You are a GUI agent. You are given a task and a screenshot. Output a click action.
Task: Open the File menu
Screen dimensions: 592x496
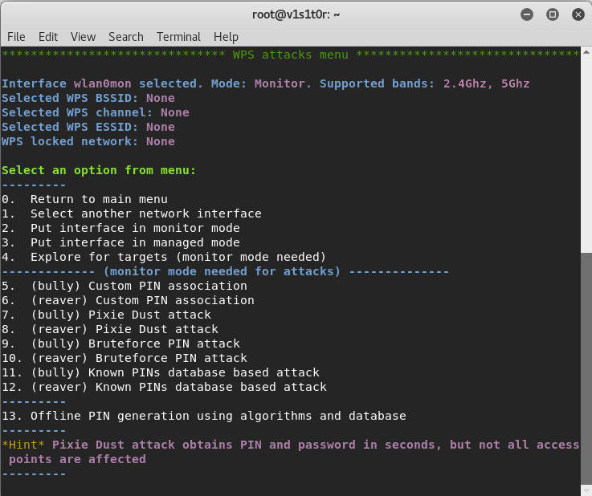tap(16, 37)
